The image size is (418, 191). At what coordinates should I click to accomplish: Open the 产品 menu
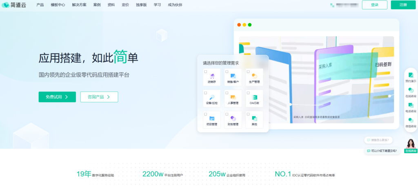(40, 5)
